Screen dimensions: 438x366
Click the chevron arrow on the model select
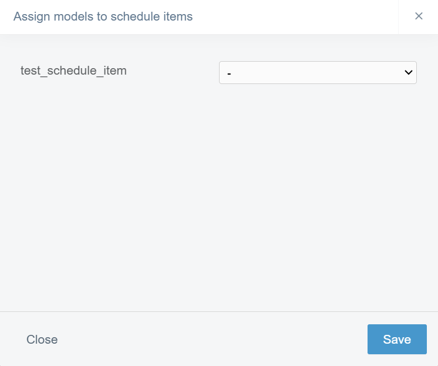(408, 73)
